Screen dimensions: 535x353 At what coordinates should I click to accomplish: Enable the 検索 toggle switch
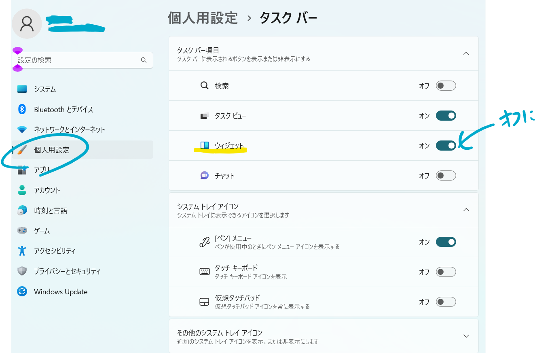[x=446, y=85]
